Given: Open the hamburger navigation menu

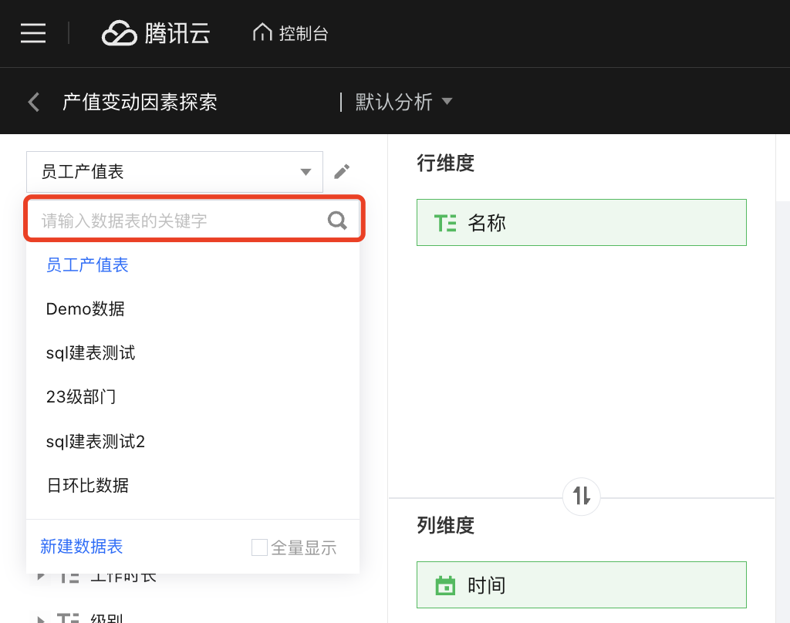Looking at the screenshot, I should 33,33.
